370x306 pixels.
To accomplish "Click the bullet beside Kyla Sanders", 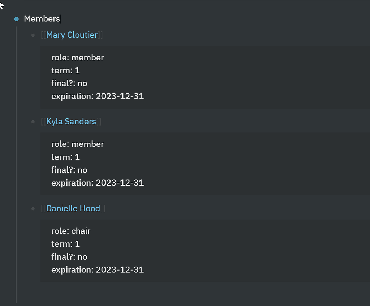I will coord(33,122).
